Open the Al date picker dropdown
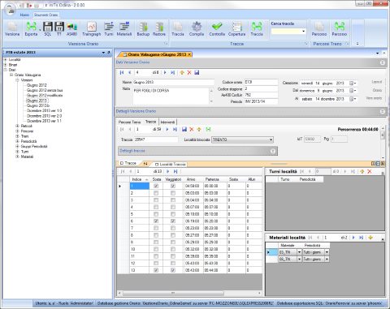The width and height of the screenshot is (390, 309). pos(353,99)
